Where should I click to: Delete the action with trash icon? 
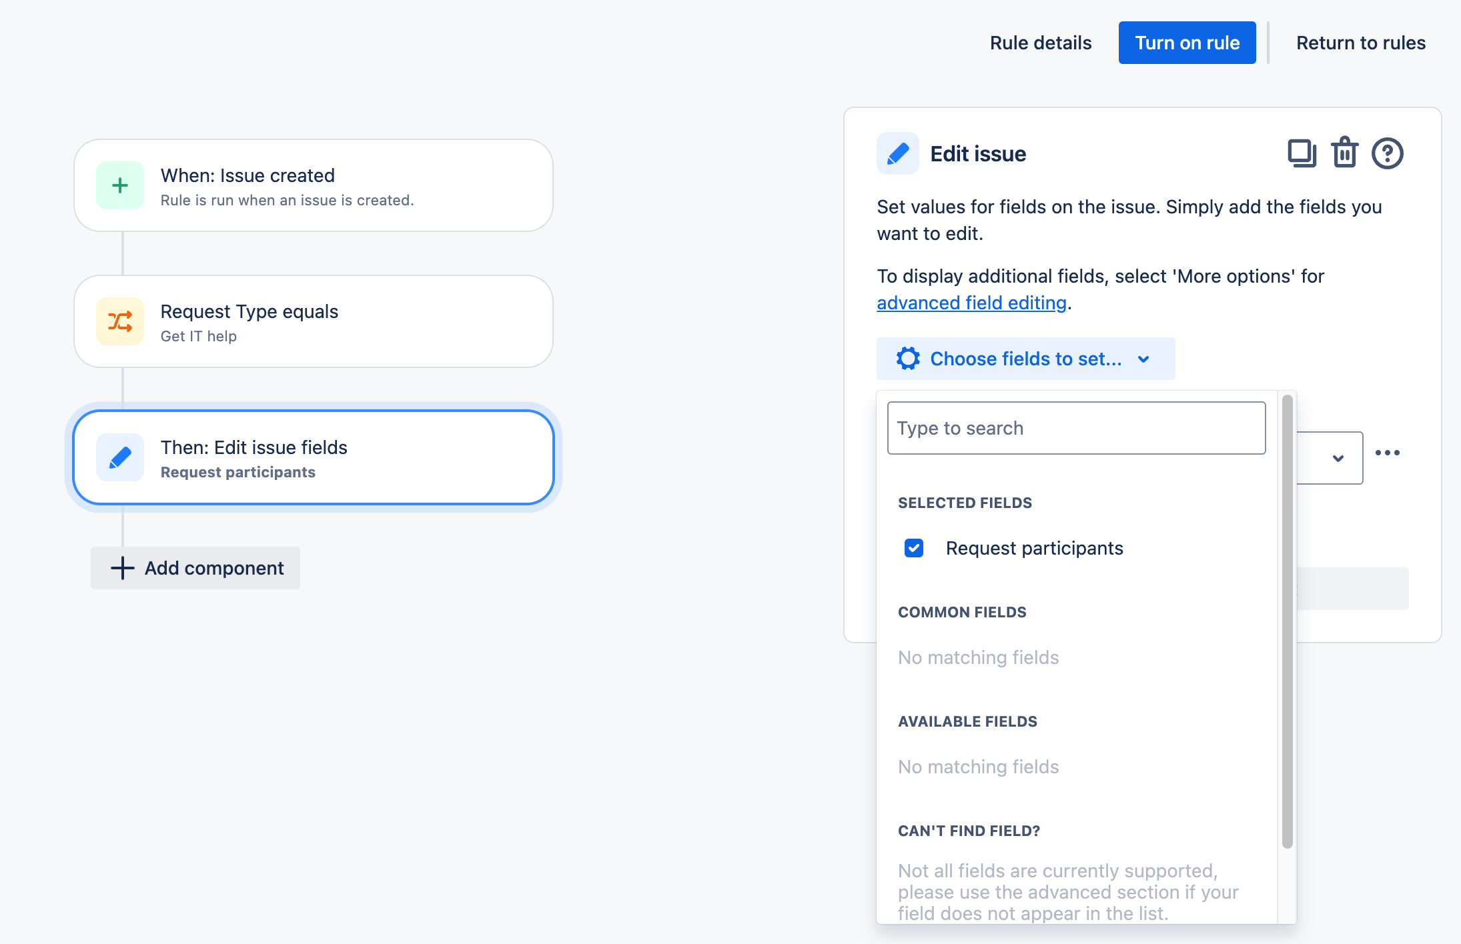tap(1344, 153)
